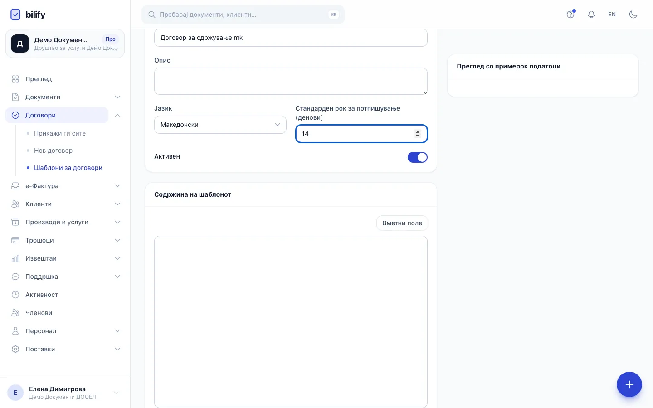Viewport: 653px width, 408px height.
Task: Turn off the Активен switch
Action: (x=418, y=157)
